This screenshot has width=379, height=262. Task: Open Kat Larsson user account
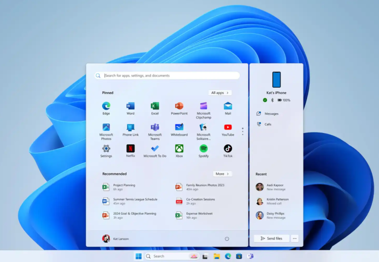pyautogui.click(x=115, y=239)
